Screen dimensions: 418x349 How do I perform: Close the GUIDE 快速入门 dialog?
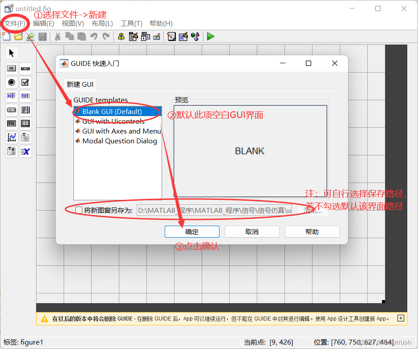coord(335,63)
